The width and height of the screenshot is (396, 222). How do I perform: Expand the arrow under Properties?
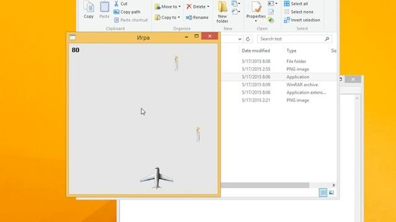click(x=256, y=21)
